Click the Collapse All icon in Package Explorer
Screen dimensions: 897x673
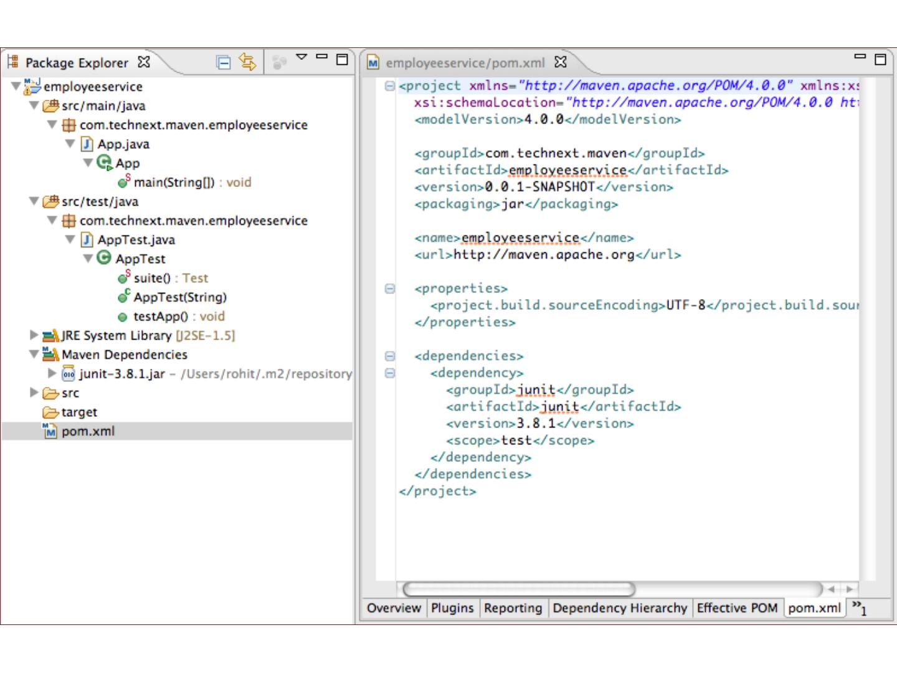click(x=223, y=62)
